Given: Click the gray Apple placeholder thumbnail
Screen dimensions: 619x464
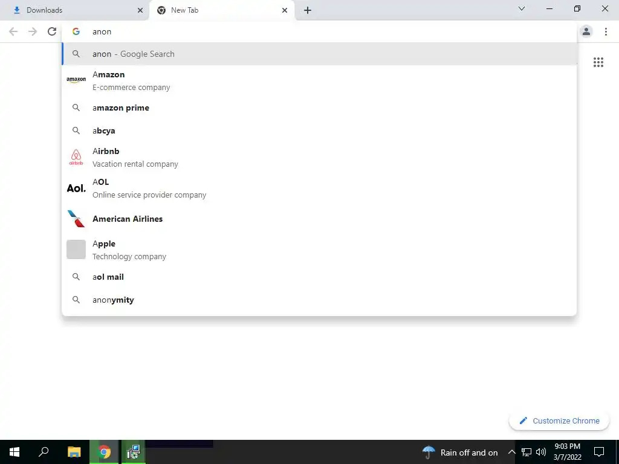Looking at the screenshot, I should click(76, 250).
